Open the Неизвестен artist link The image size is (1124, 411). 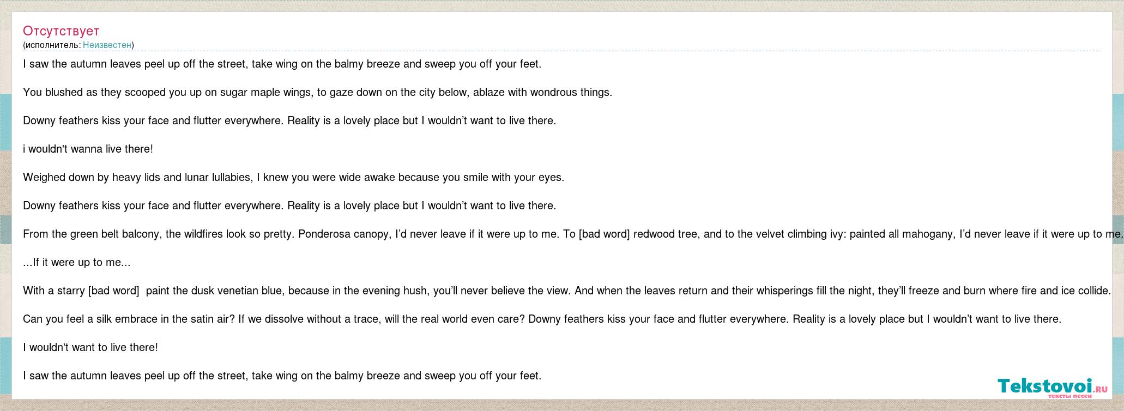click(x=107, y=45)
